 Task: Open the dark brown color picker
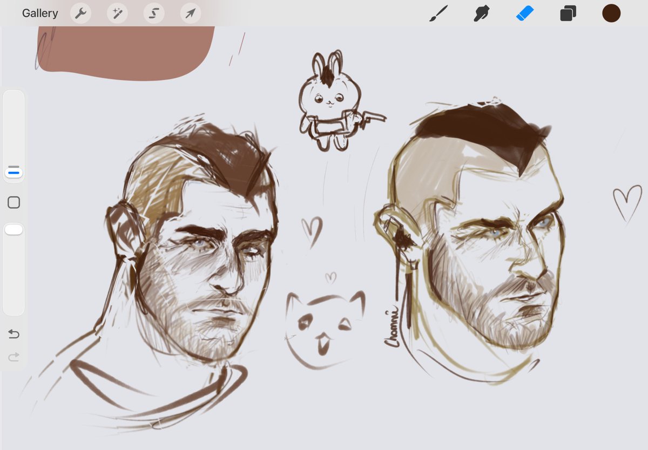(x=611, y=13)
